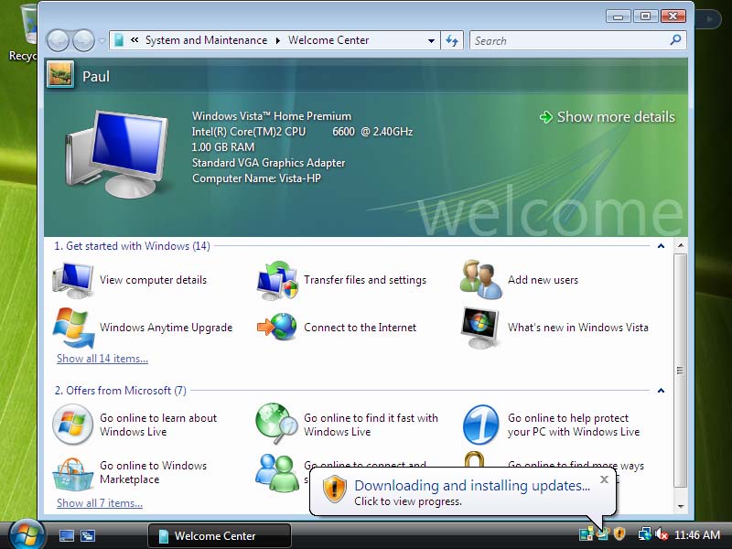732x549 pixels.
Task: Click the Forward navigation arrow
Action: click(x=83, y=40)
